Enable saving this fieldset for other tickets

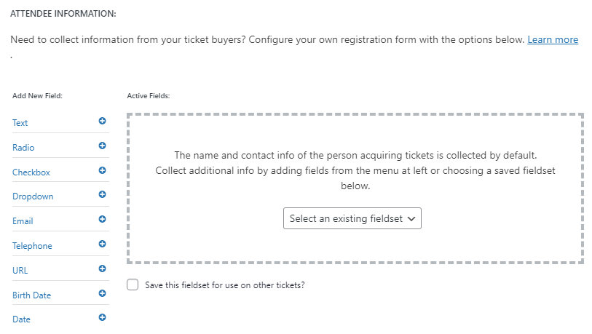tap(133, 285)
